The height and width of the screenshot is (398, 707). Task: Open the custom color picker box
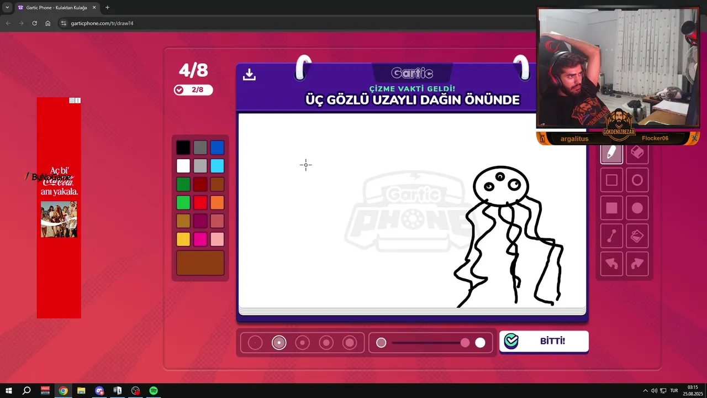click(201, 263)
